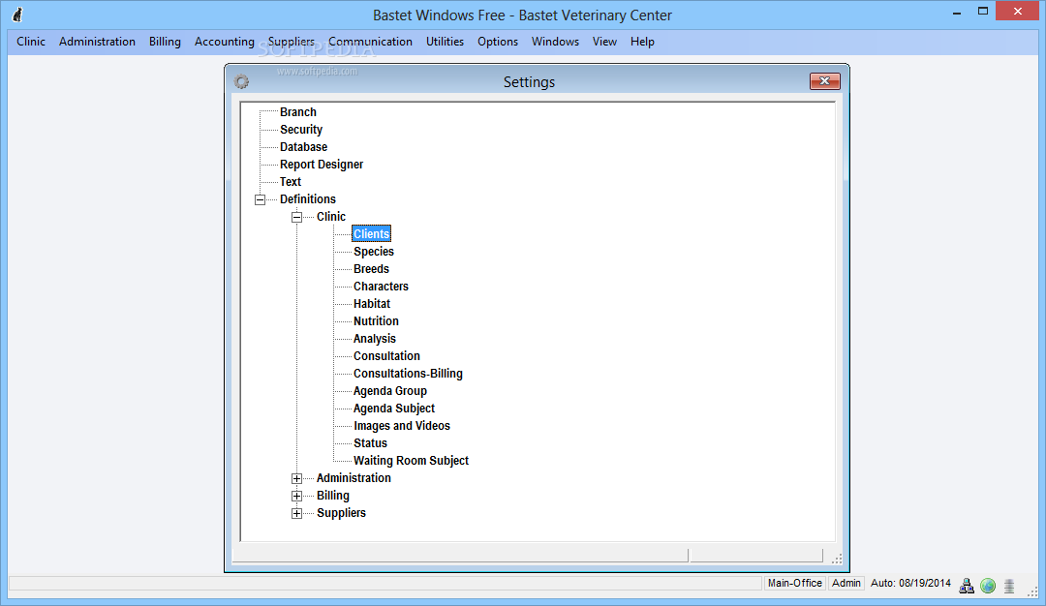Select the Report Designer item

click(322, 164)
